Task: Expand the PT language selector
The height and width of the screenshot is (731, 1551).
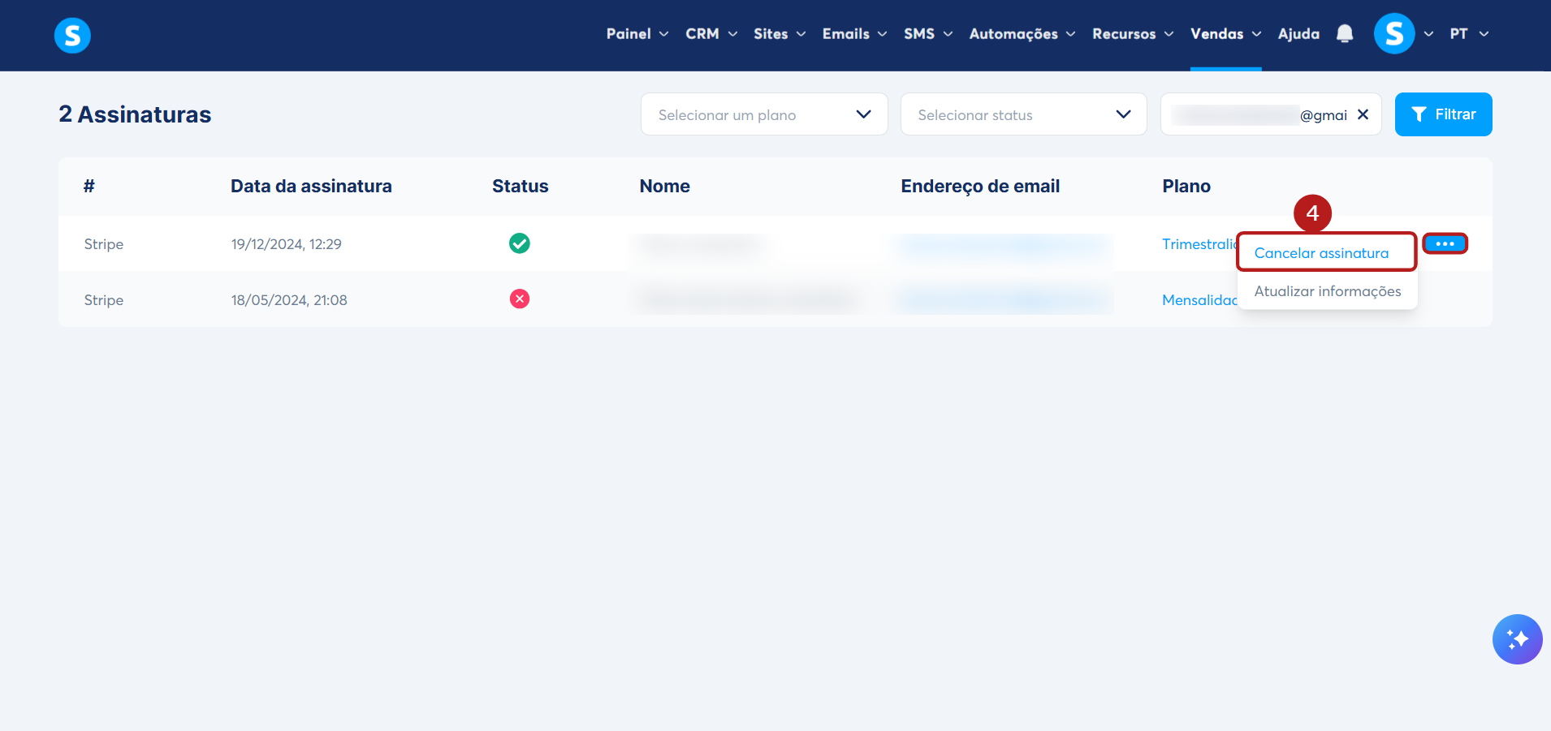Action: click(x=1469, y=33)
